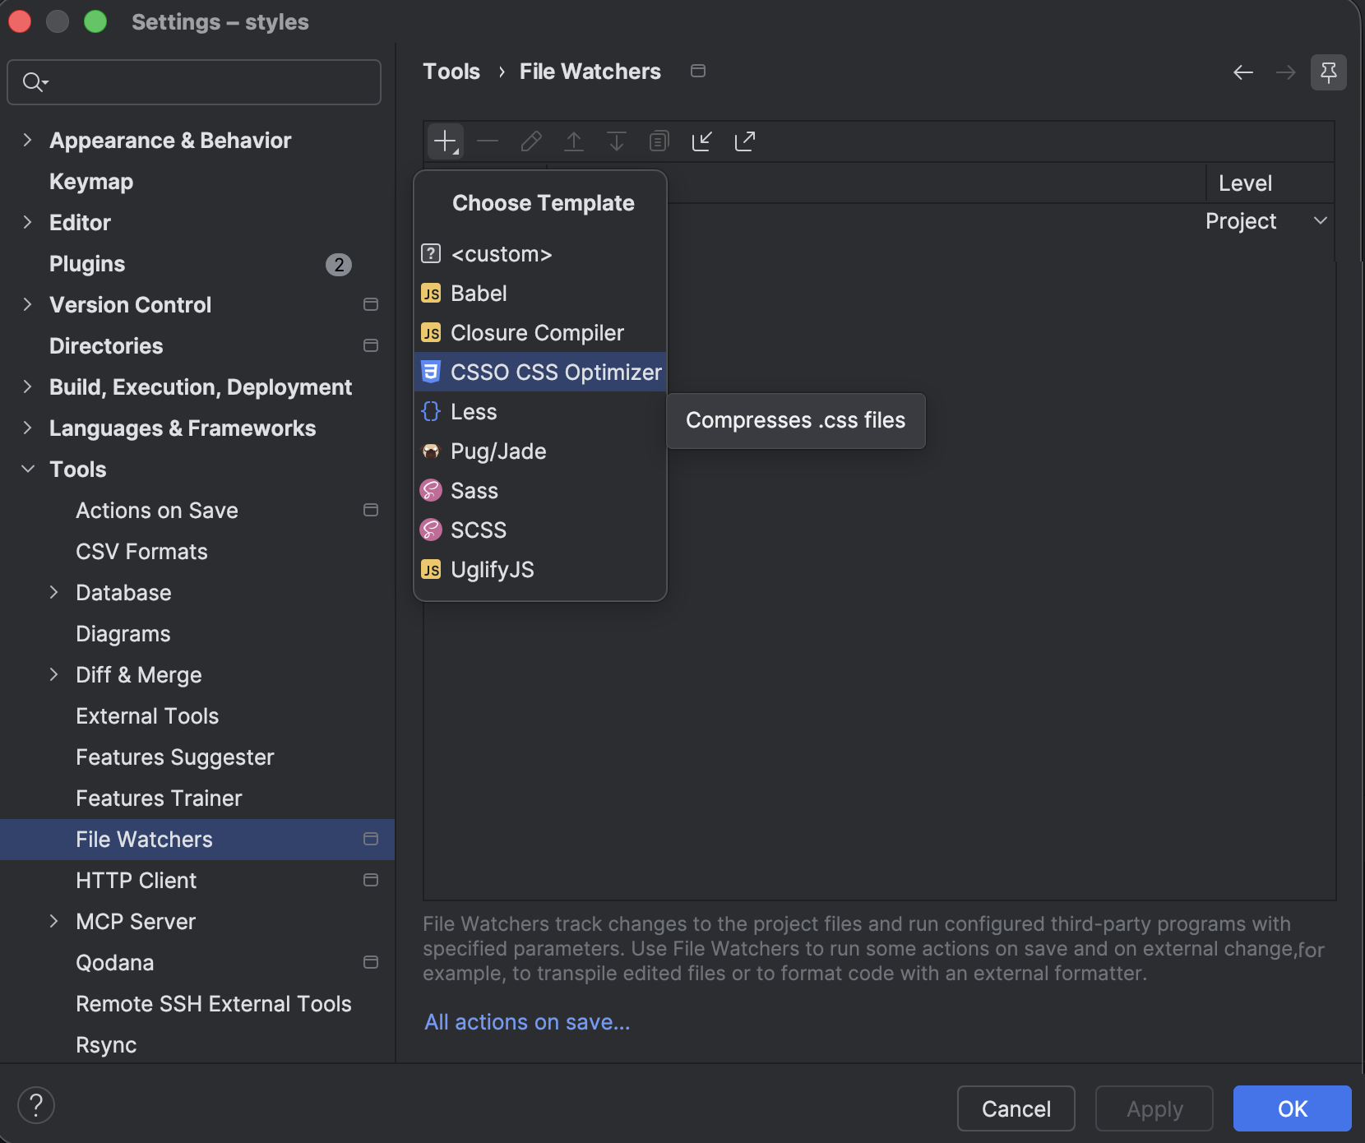Open the Keymap settings page
This screenshot has height=1143, width=1365.
point(91,182)
